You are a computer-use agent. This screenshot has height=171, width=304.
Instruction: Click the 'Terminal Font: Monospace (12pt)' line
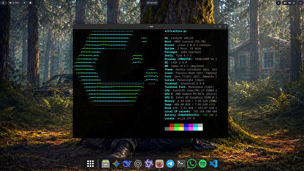coord(189,87)
